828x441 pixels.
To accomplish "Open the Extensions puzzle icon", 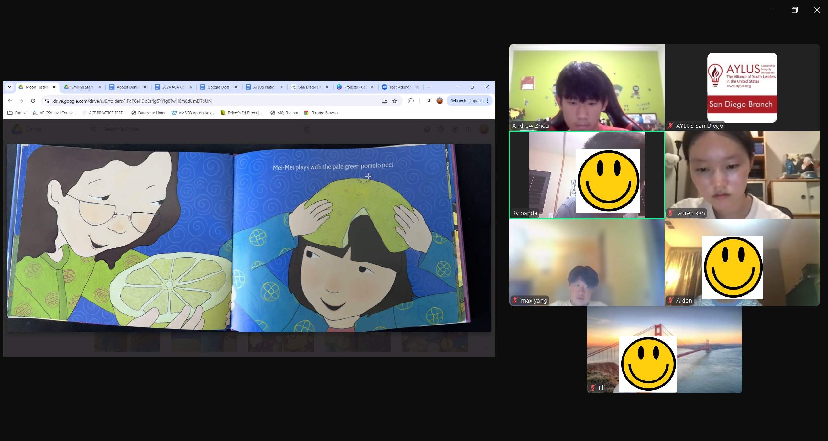I will (x=411, y=101).
